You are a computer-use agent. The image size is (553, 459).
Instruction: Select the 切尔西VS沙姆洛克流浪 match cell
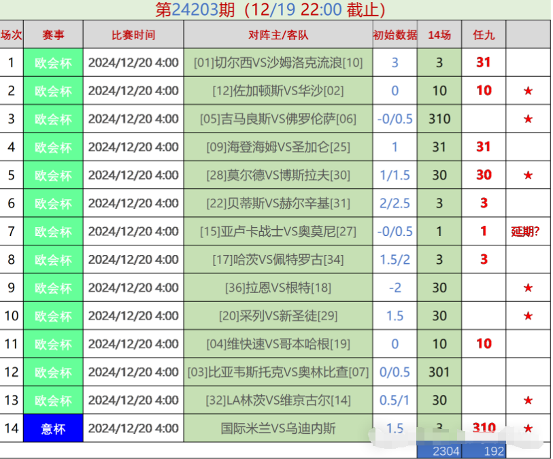point(278,63)
